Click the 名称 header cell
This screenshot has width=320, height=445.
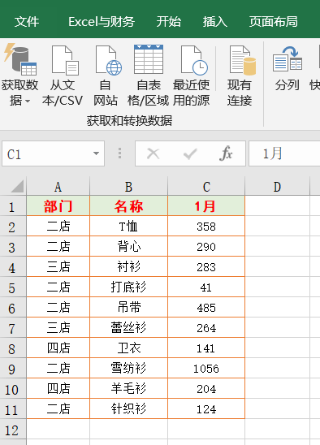(128, 205)
